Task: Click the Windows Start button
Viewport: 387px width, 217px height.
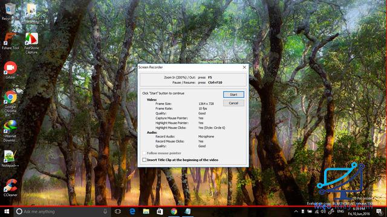Action: click(7, 212)
